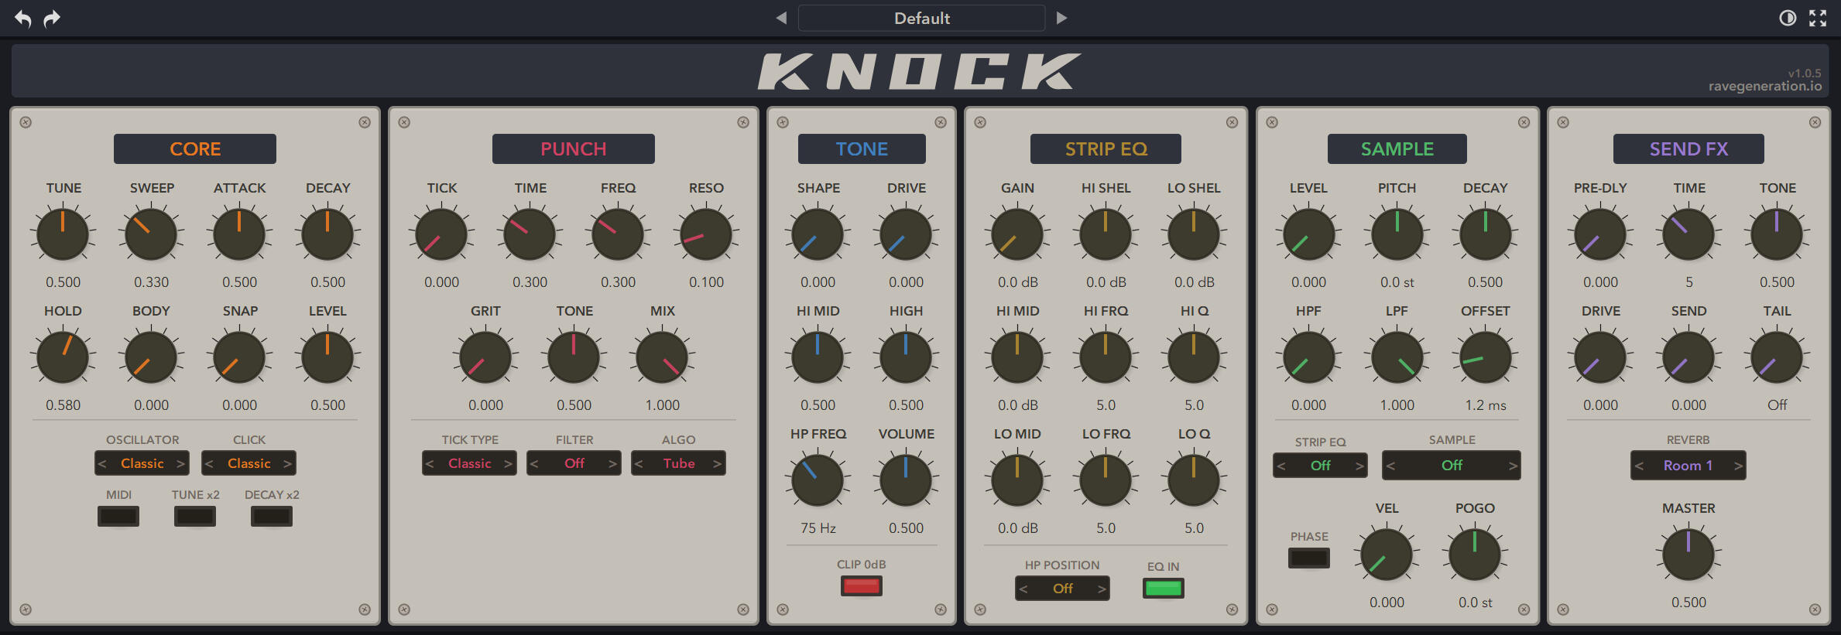The image size is (1841, 635).
Task: Click the fullscreen expand icon
Action: click(x=1818, y=19)
